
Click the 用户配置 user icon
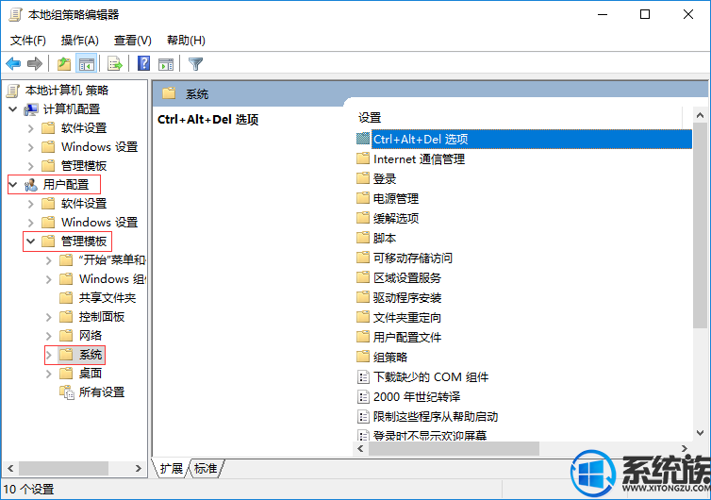[31, 185]
